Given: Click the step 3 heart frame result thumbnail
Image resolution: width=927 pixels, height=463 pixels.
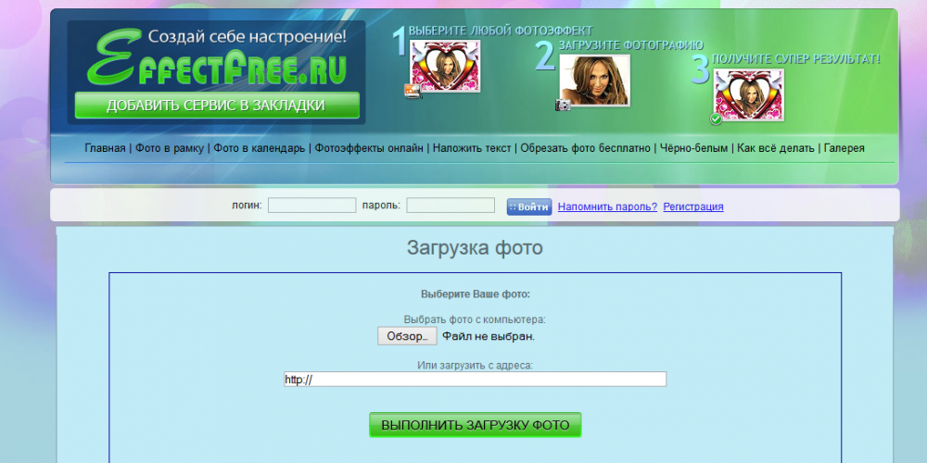Looking at the screenshot, I should pos(748,94).
